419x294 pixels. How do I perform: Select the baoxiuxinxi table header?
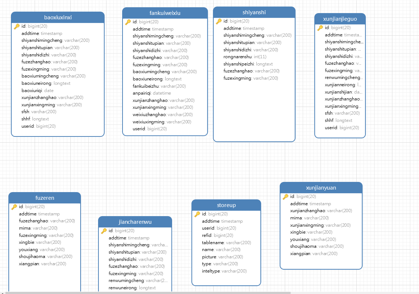coord(58,17)
